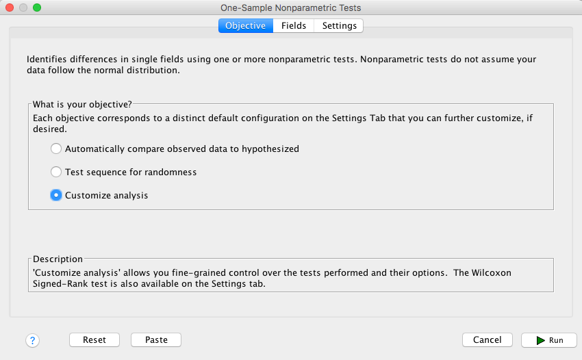Select the 'Customize analysis' radio button
This screenshot has width=582, height=360.
pos(56,195)
